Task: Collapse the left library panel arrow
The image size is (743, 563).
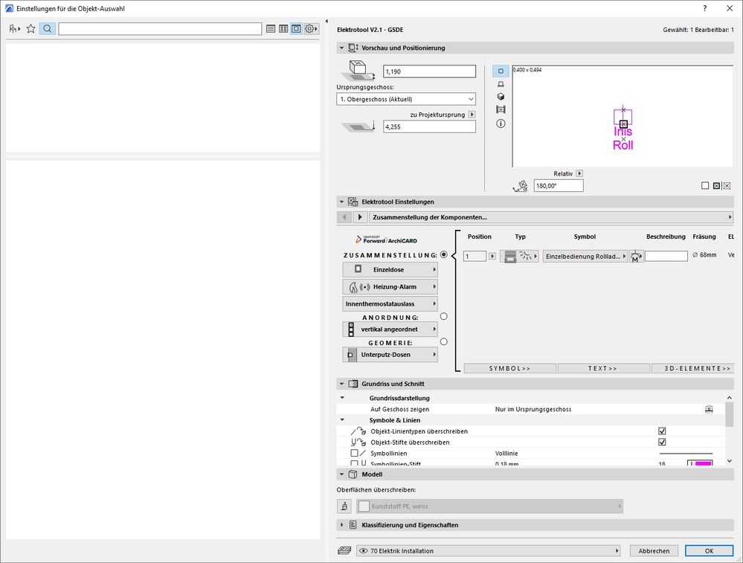Action: click(x=327, y=22)
